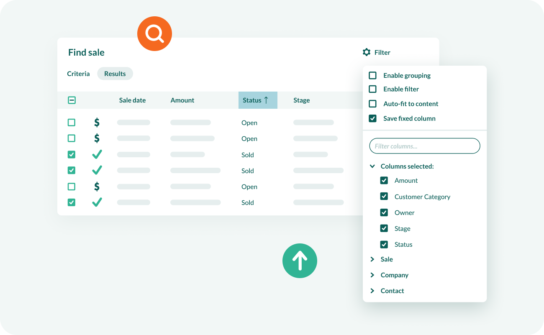Uncheck Save fixed column option

pos(372,118)
